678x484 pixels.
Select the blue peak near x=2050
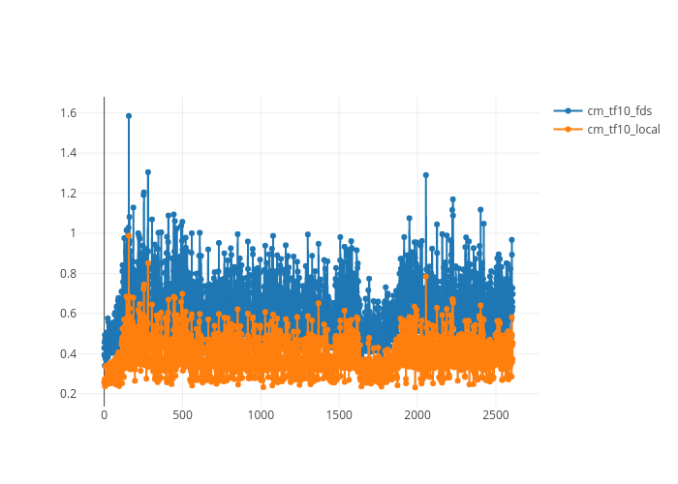click(x=425, y=175)
